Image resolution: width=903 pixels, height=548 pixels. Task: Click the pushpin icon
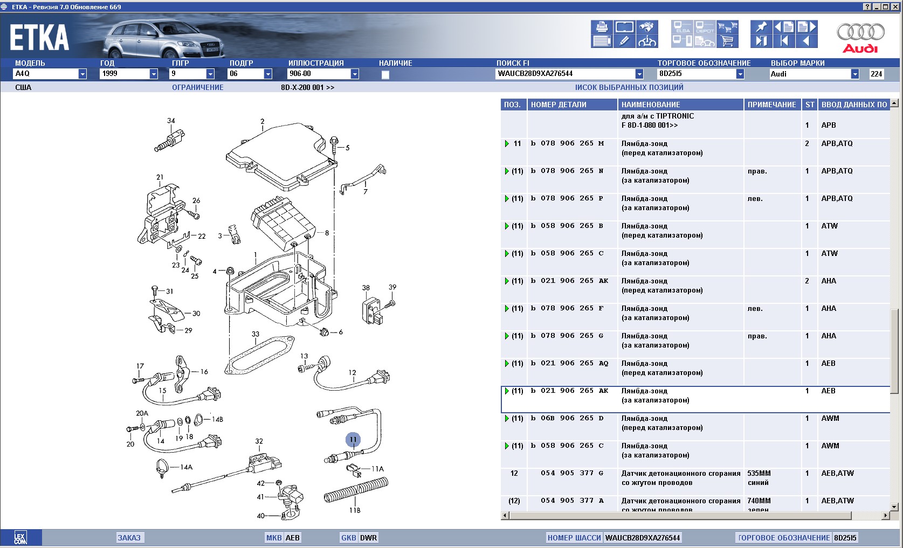761,27
